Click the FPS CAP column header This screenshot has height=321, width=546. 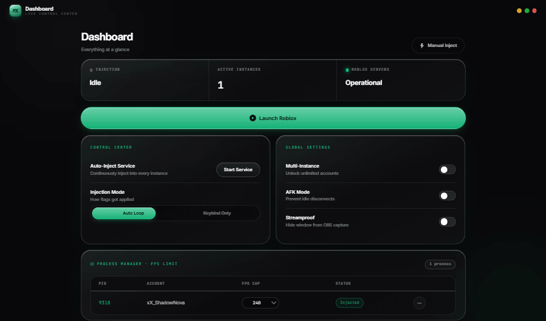[251, 284]
